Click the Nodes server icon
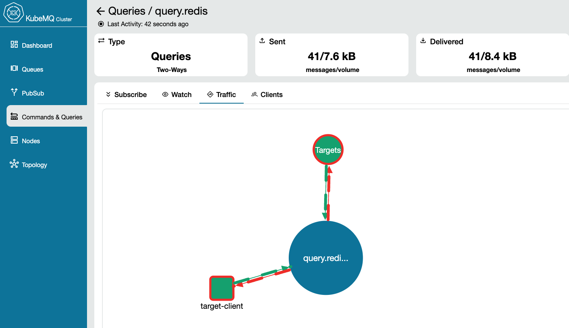 (14, 140)
